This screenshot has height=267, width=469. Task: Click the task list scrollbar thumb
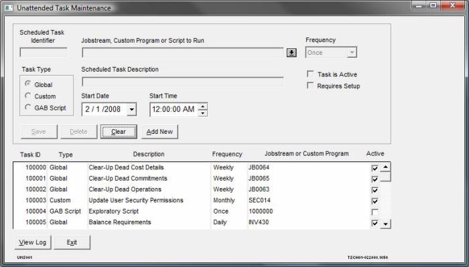pos(385,177)
